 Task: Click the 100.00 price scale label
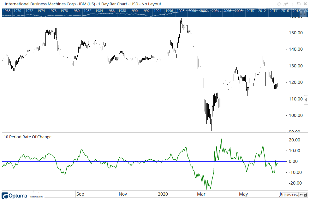point(296,115)
